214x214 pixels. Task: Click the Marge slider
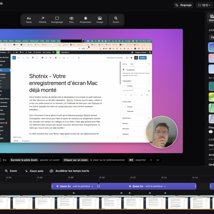click(211, 149)
